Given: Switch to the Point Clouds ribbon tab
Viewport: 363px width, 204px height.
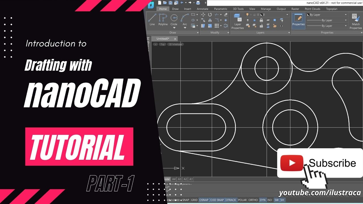Looking at the screenshot, I should (x=313, y=9).
